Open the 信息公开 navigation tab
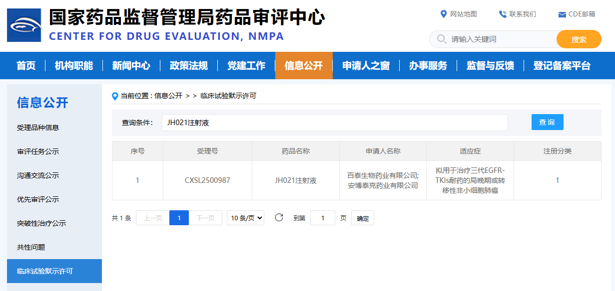 (x=304, y=66)
